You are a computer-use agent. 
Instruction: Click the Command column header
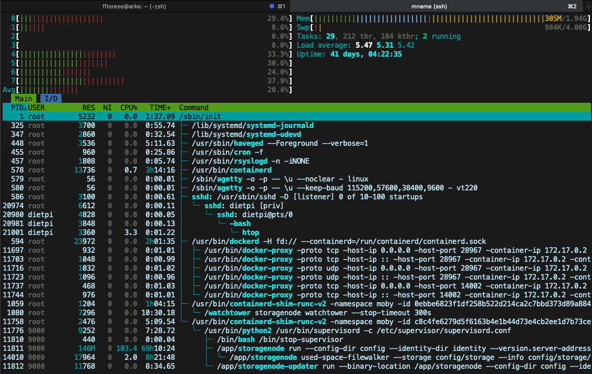pos(194,108)
